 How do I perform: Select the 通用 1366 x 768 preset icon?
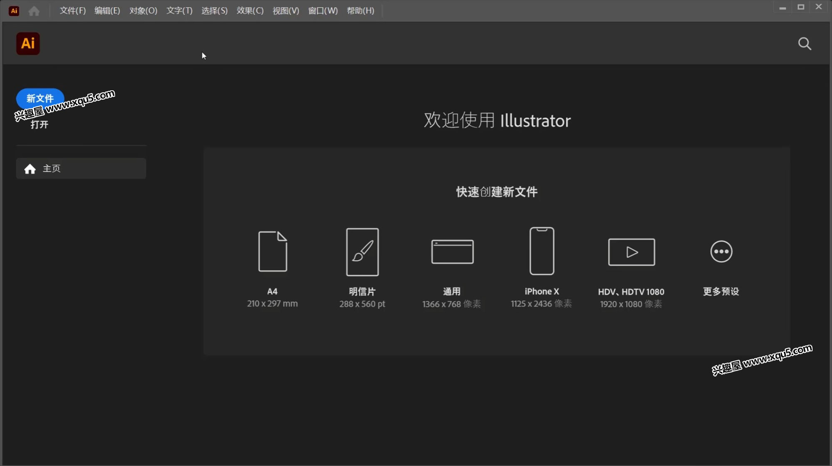tap(452, 252)
